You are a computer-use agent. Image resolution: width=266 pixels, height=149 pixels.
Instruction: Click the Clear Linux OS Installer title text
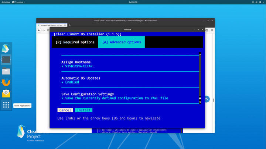(88, 34)
